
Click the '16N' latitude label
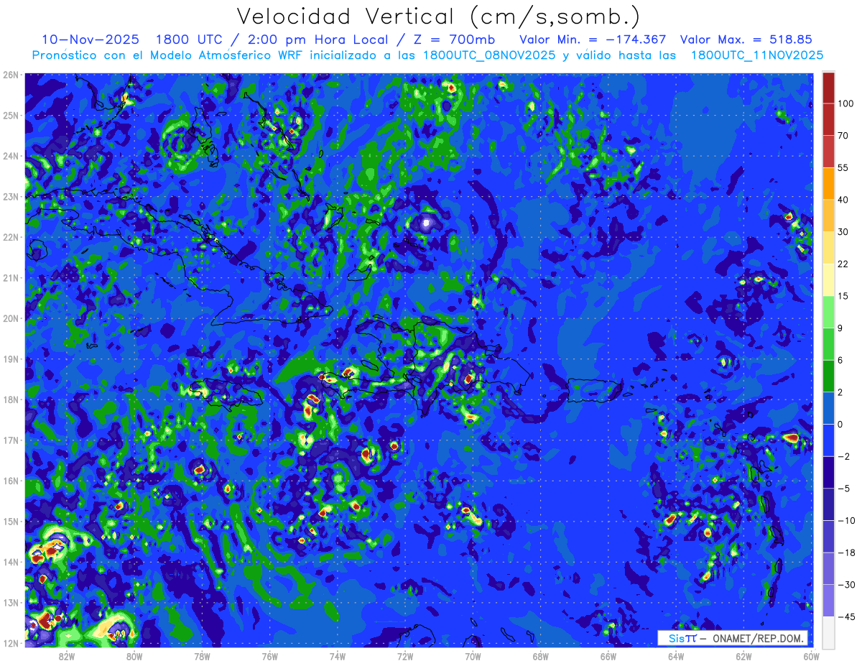point(11,481)
